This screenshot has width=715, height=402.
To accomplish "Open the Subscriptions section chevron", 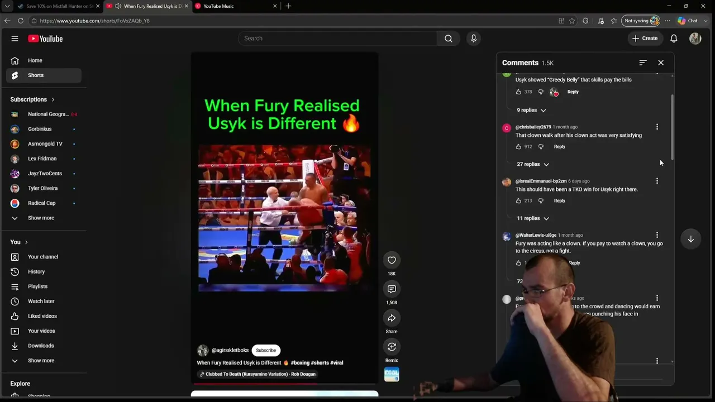I will click(x=53, y=100).
